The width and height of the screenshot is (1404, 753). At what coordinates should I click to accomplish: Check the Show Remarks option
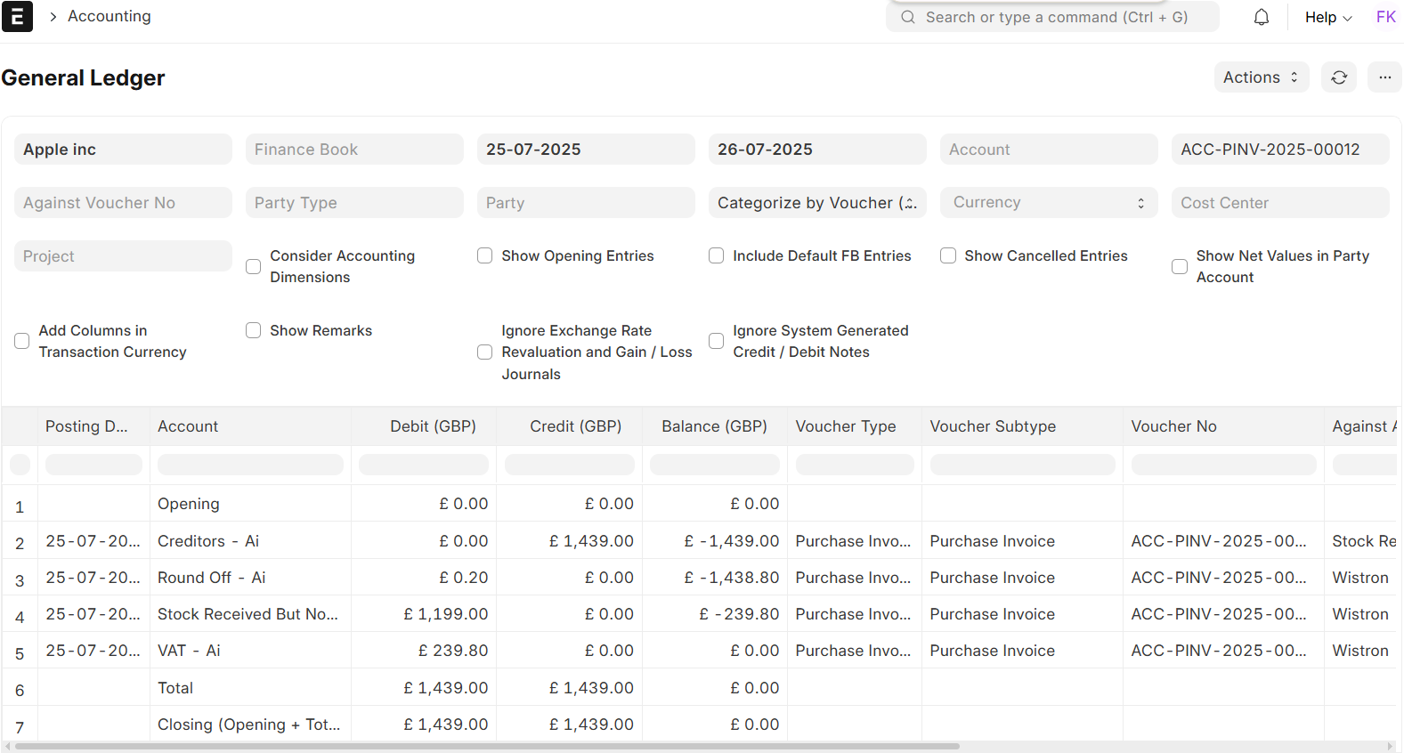[254, 331]
